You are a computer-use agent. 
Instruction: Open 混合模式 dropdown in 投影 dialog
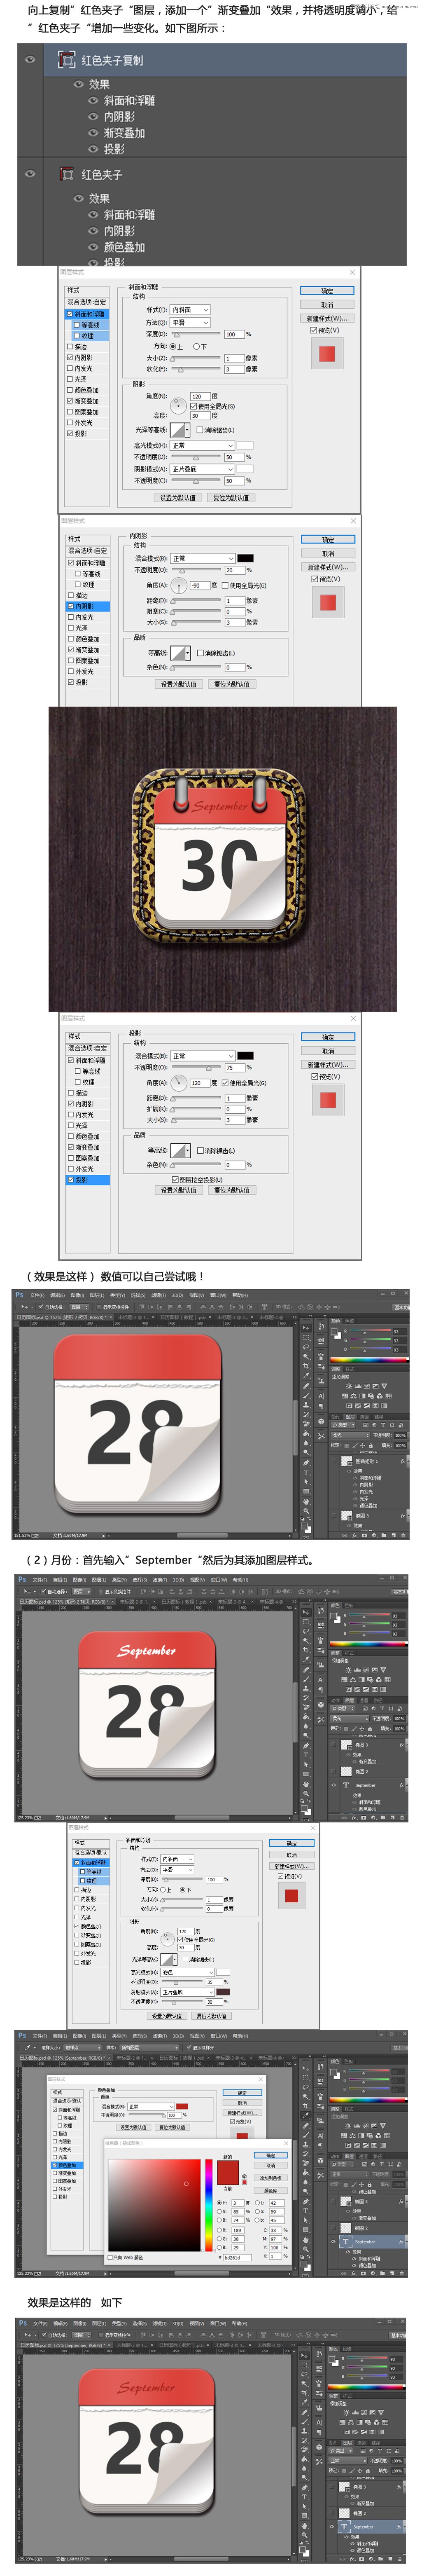click(203, 1056)
